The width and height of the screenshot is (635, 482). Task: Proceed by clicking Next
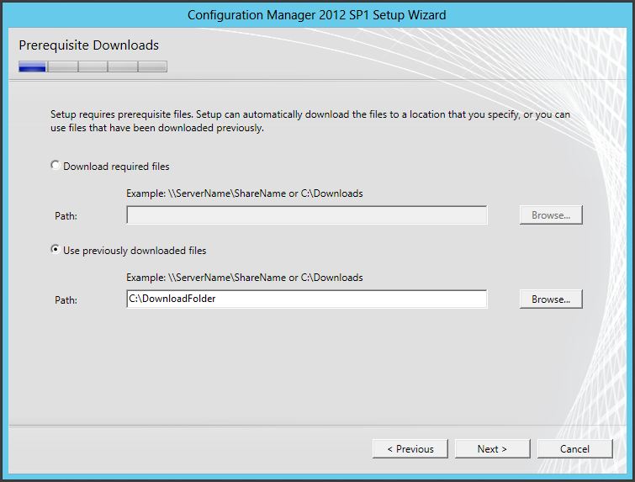pos(492,448)
